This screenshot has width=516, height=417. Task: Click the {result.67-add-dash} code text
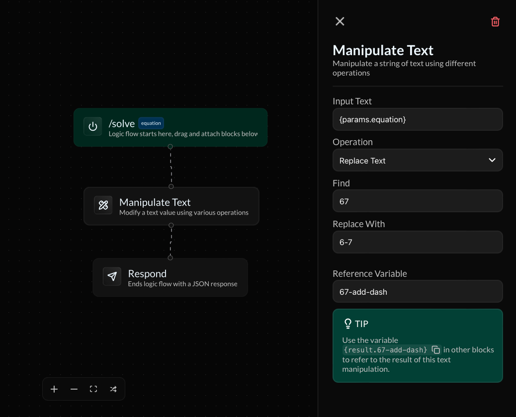tap(385, 350)
